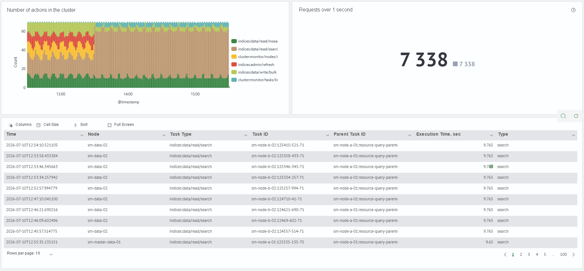Image resolution: width=584 pixels, height=271 pixels.
Task: Switch table to Full Screen
Action: click(x=121, y=125)
